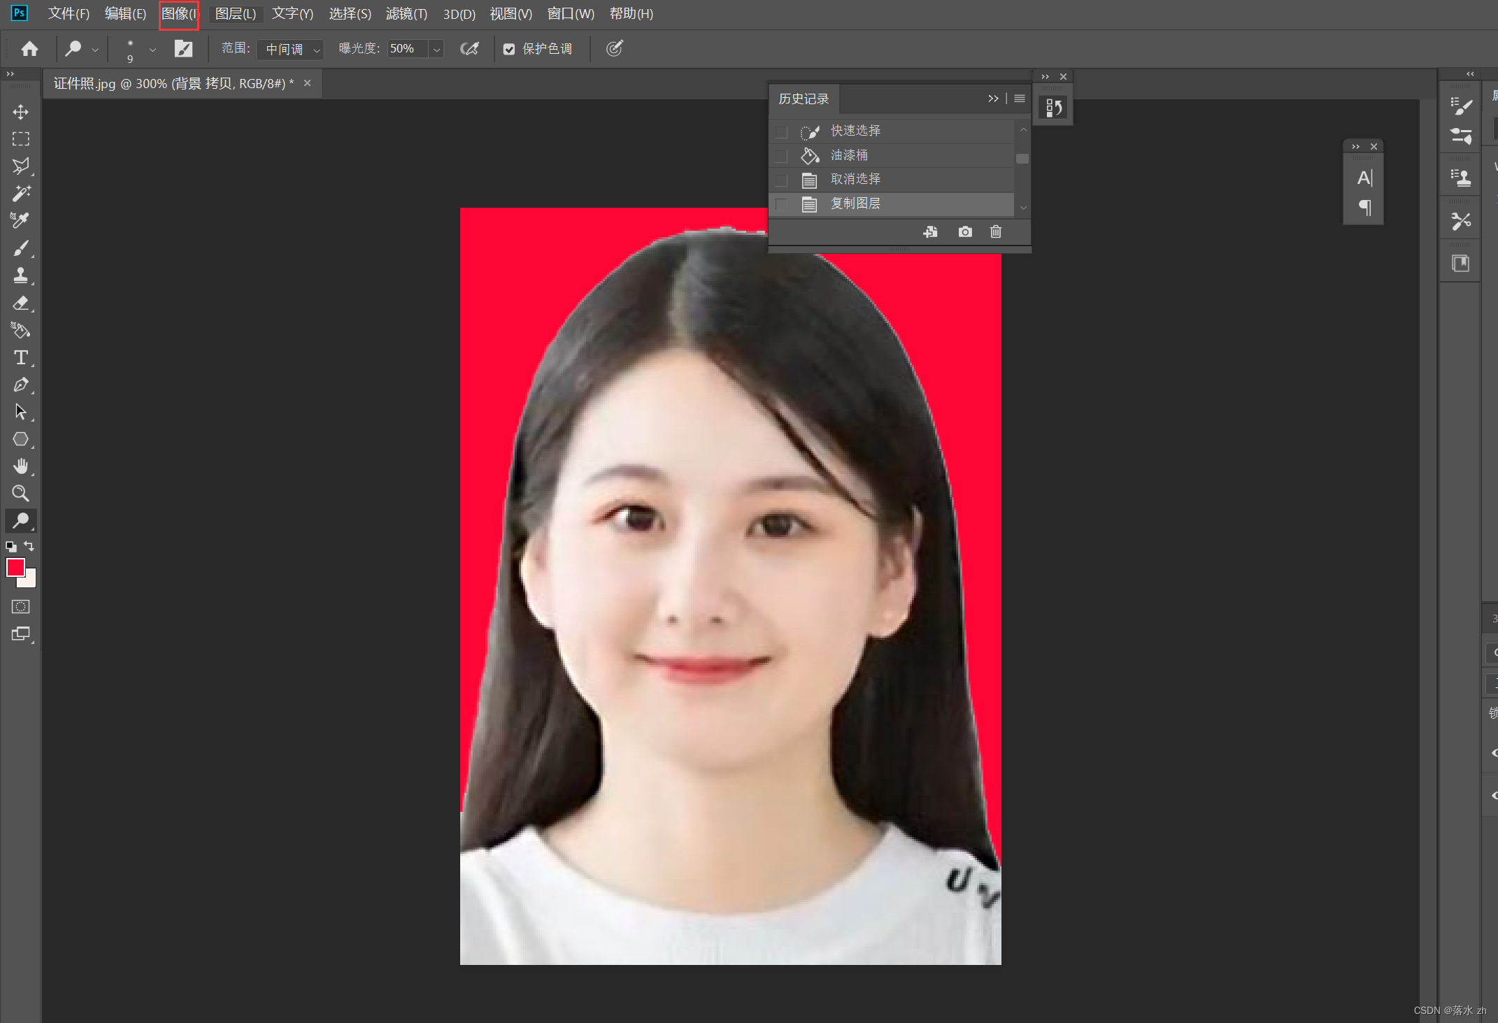
Task: Select the Horizontal Type tool
Action: point(20,357)
